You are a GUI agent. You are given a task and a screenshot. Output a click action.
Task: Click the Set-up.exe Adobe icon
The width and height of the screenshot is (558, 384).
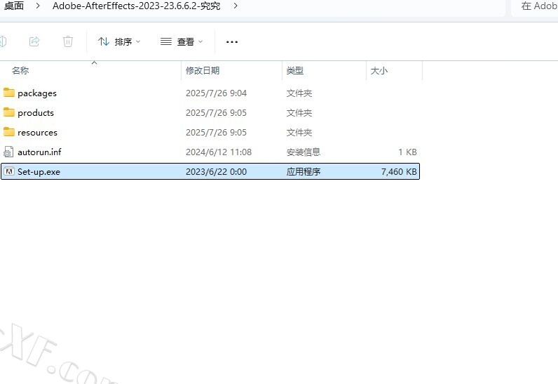(9, 171)
